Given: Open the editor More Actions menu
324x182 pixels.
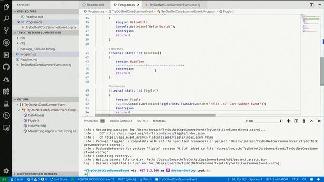Looking at the screenshot, I should click(x=319, y=5).
